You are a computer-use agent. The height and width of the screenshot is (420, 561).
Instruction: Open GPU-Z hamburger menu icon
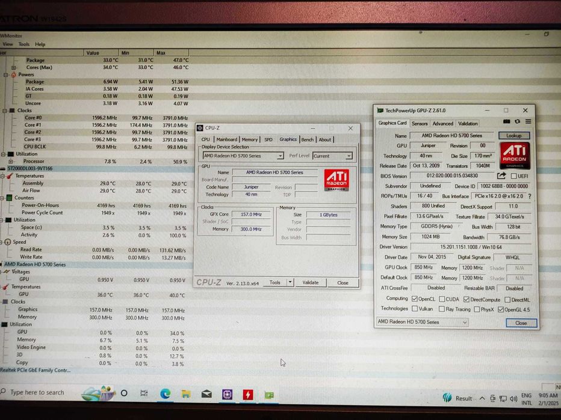click(528, 122)
